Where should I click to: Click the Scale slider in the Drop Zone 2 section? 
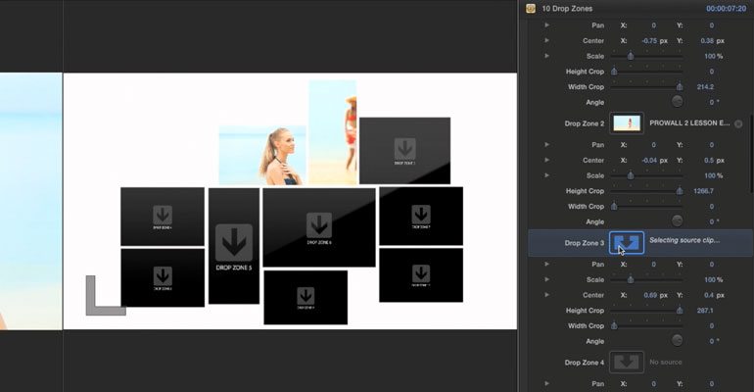pos(646,175)
